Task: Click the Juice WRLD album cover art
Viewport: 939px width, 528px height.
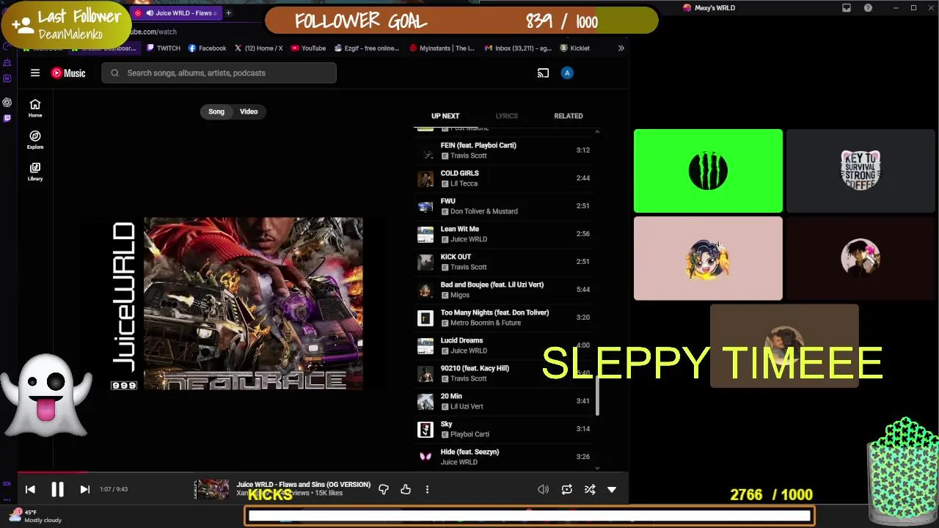Action: click(x=237, y=304)
